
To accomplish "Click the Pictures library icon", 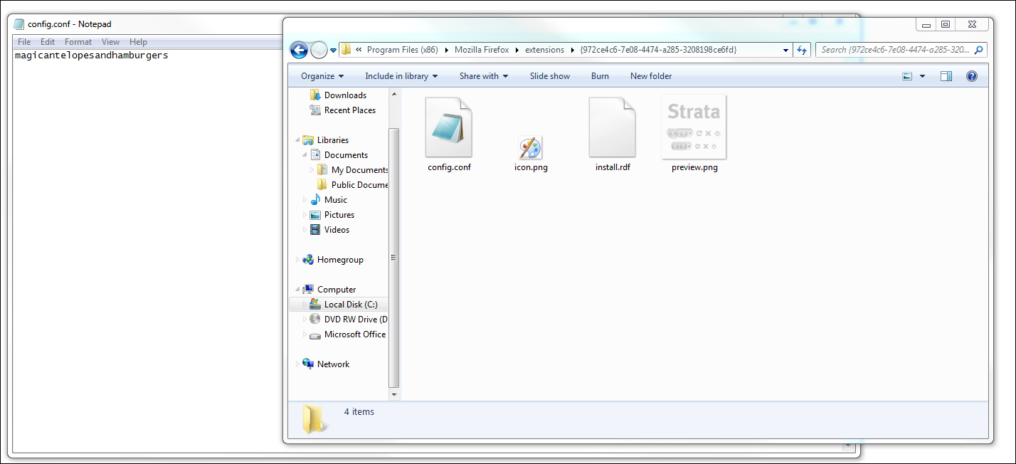I will click(x=315, y=215).
